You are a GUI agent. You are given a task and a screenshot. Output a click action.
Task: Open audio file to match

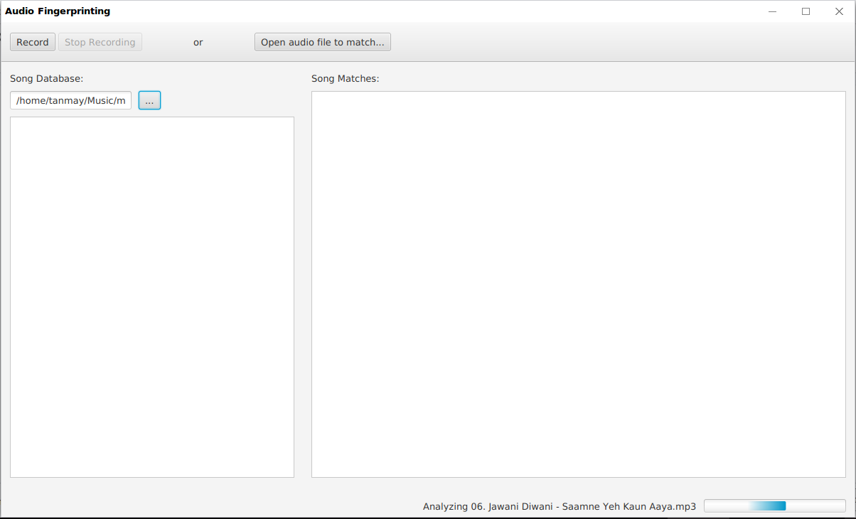click(323, 42)
